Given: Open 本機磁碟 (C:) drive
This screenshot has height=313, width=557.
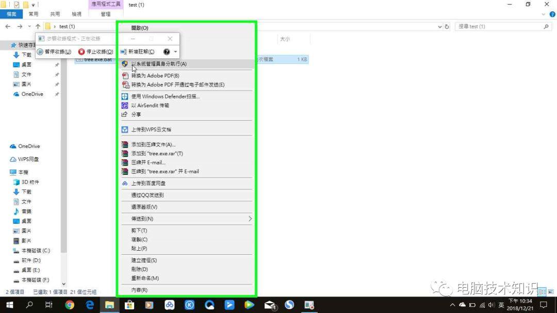Looking at the screenshot, I should (36, 251).
